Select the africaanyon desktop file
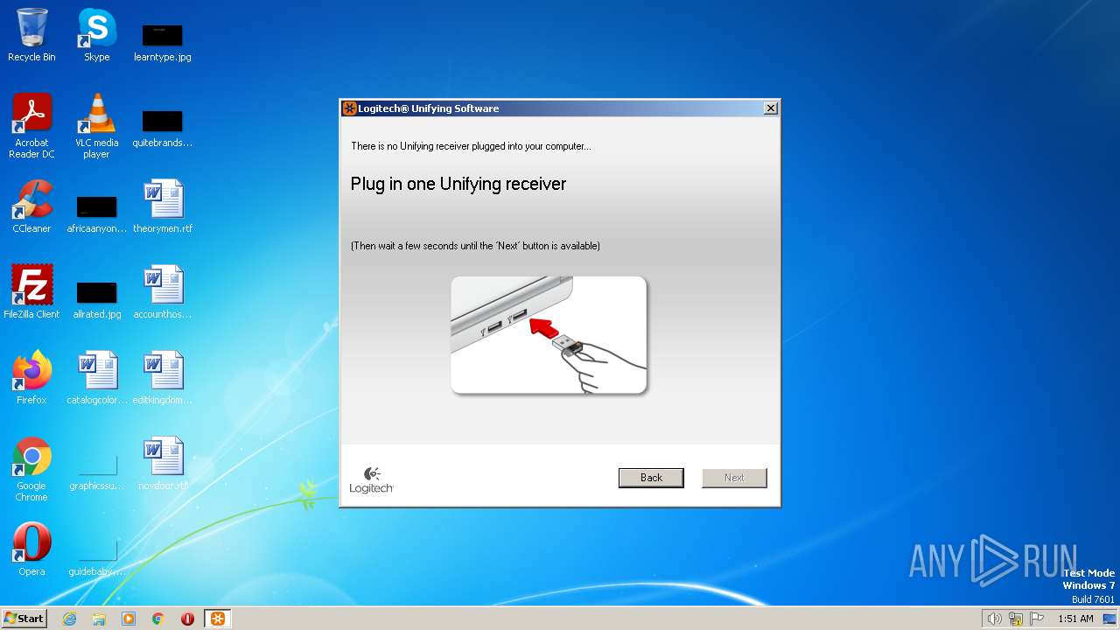Screen dimensions: 1120x630 [96, 213]
